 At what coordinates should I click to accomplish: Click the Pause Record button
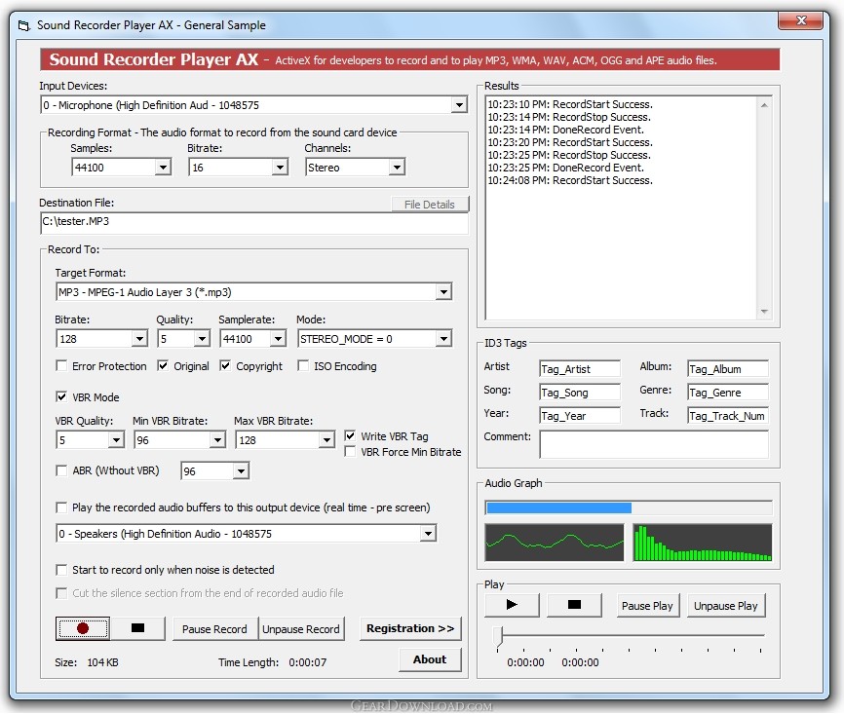click(x=214, y=629)
